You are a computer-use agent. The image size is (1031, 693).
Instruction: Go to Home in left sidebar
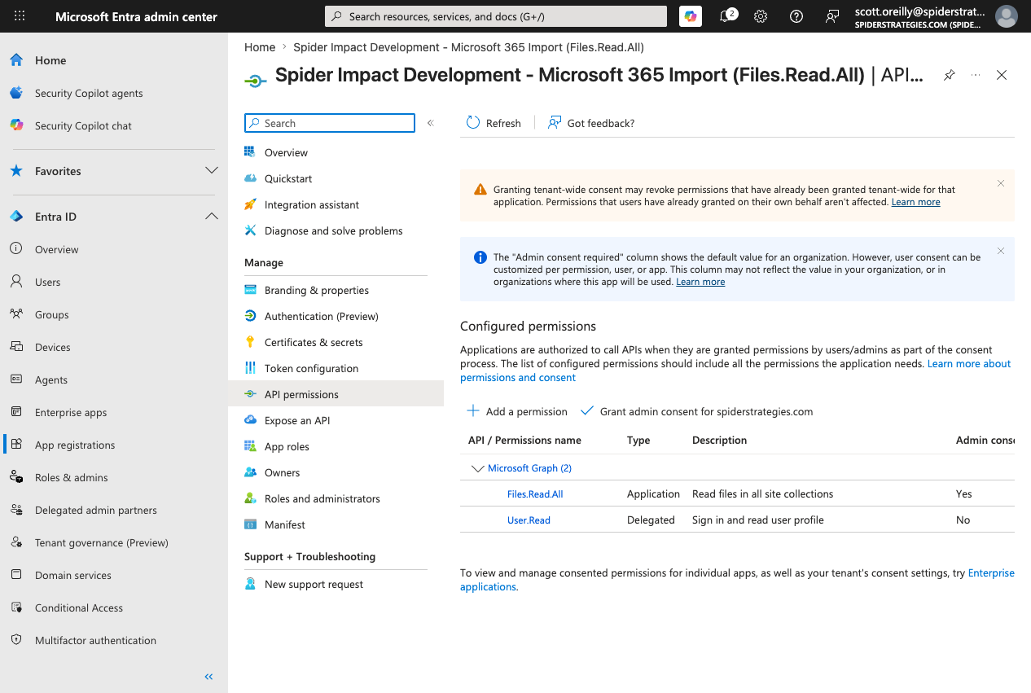point(50,60)
